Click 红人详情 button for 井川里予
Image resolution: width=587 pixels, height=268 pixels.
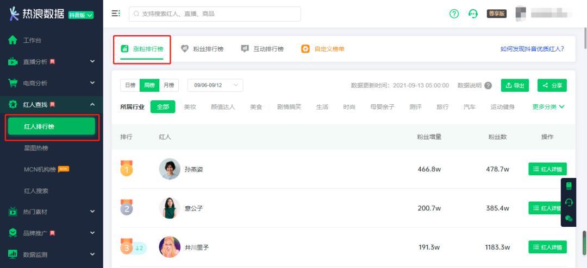tap(548, 247)
